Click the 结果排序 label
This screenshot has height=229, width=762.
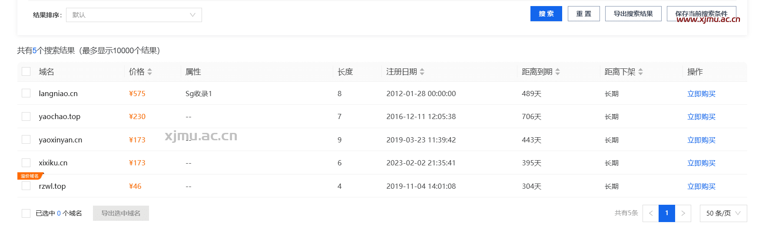(47, 15)
